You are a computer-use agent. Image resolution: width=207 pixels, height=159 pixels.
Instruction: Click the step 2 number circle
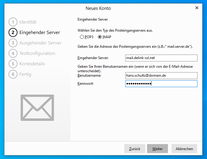coord(13,33)
